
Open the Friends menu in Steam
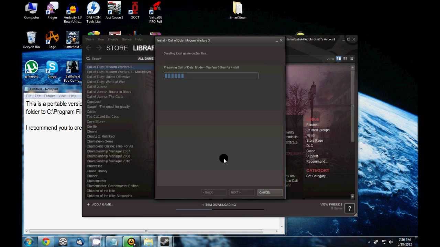(x=113, y=39)
